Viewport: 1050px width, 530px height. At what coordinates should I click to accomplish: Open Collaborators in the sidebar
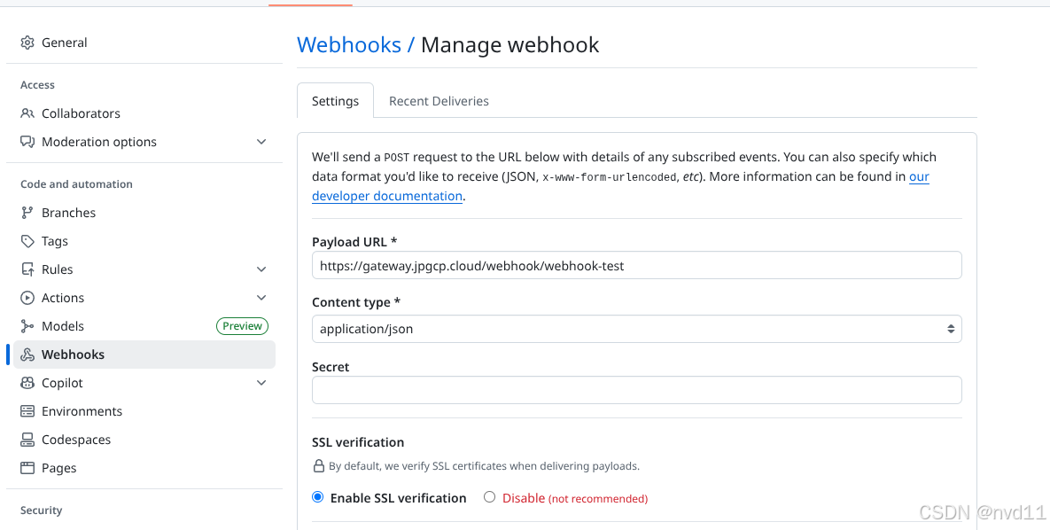pyautogui.click(x=144, y=113)
